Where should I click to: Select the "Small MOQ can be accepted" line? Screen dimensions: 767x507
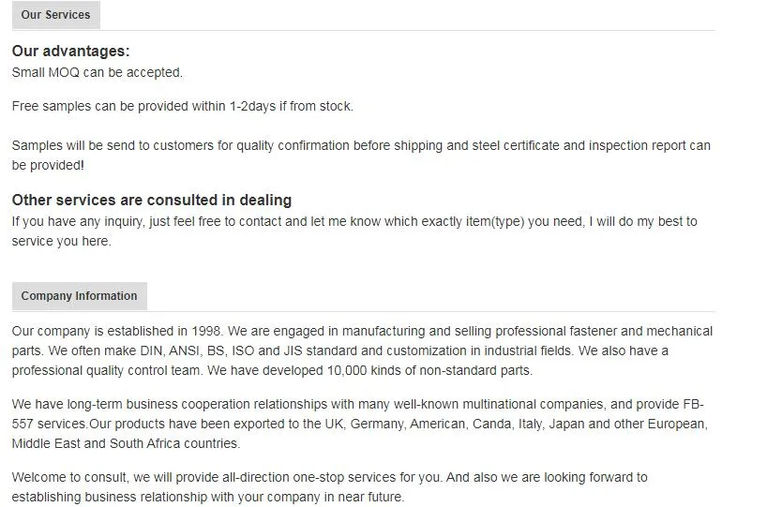coord(97,72)
